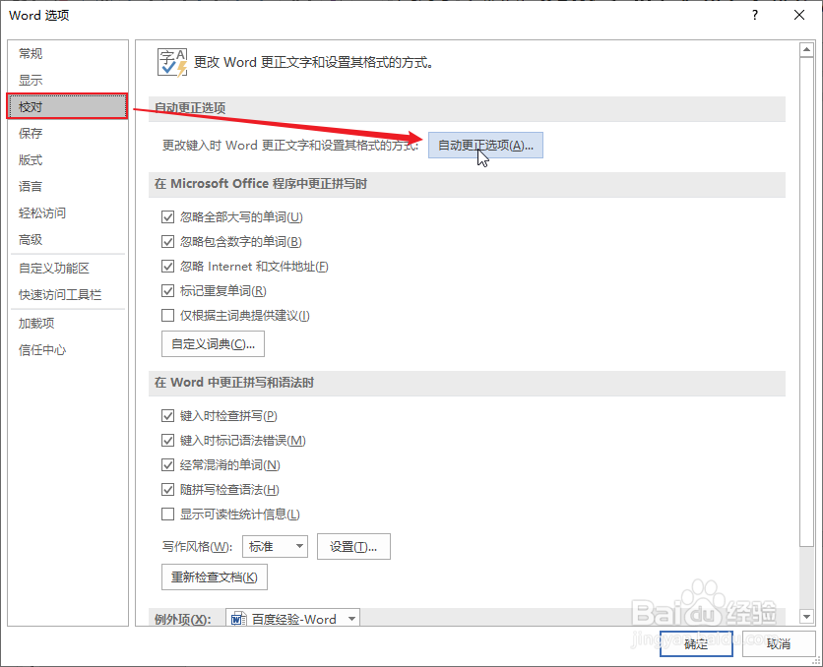The image size is (823, 667).
Task: Toggle 忽略 Internet 和文件地址 checkbox
Action: tap(168, 267)
